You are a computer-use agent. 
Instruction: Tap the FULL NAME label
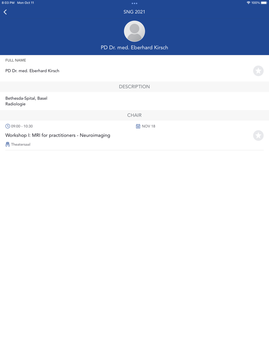pyautogui.click(x=16, y=60)
